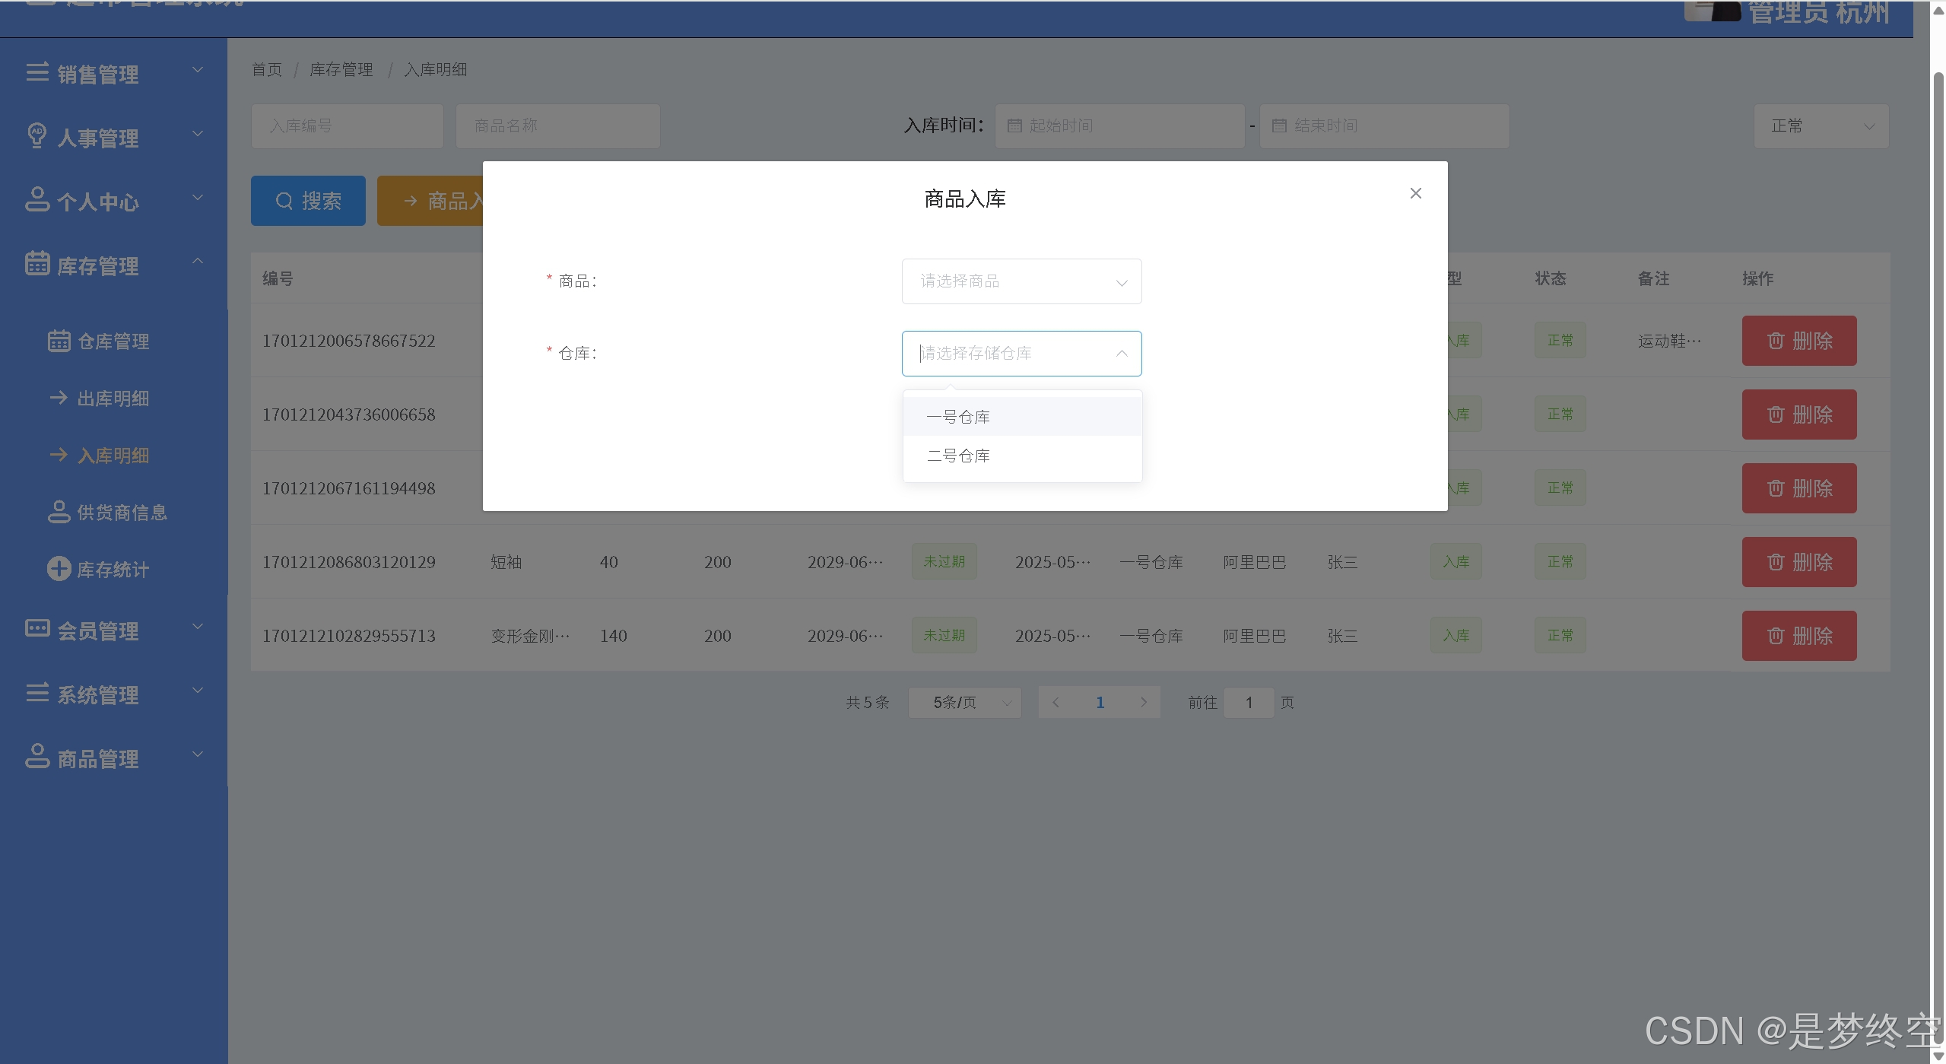Click the 起始时间 start date field

[x=1119, y=126]
